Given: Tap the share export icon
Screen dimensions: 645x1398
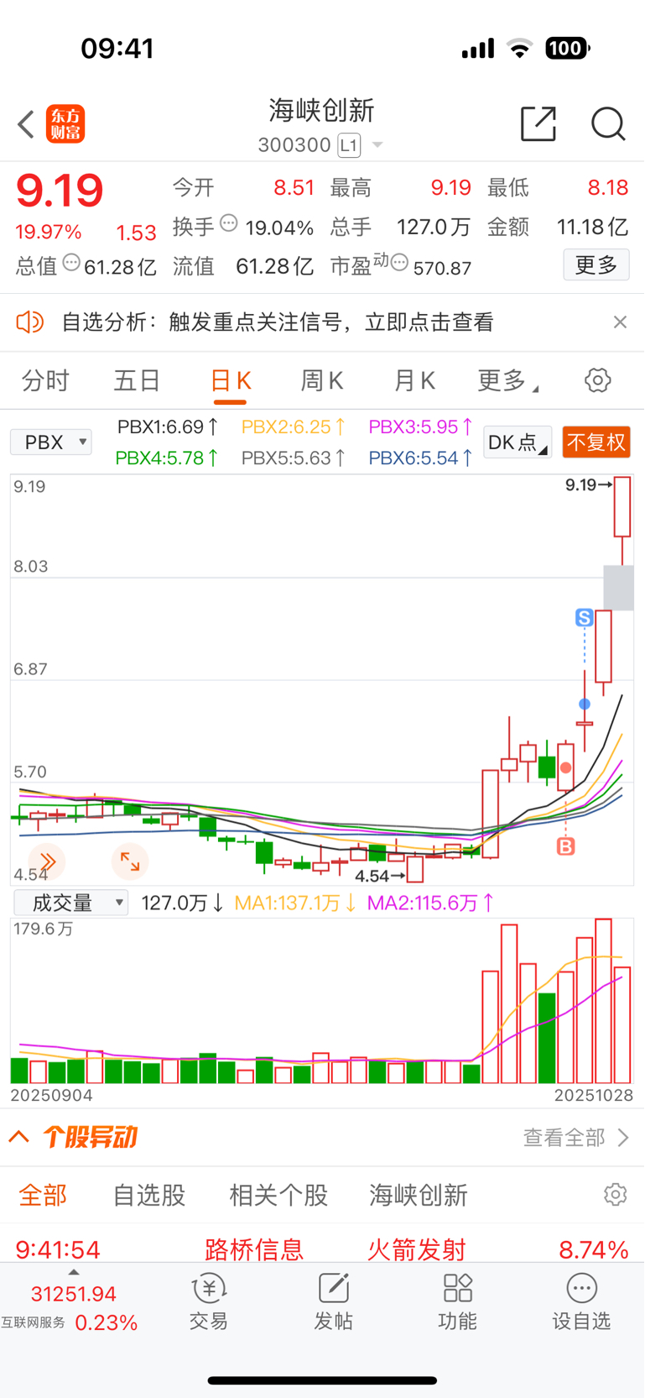Looking at the screenshot, I should coord(538,124).
